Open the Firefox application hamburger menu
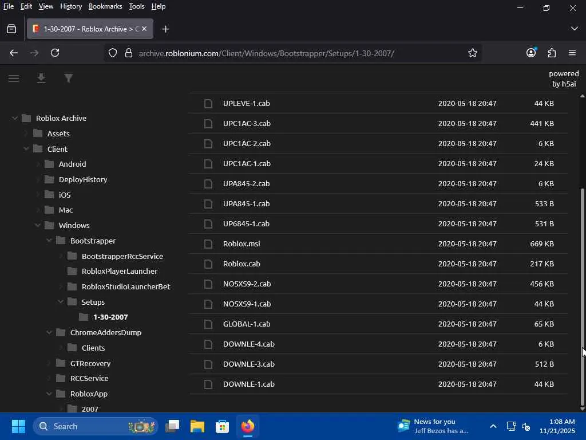The image size is (586, 440). coord(572,53)
